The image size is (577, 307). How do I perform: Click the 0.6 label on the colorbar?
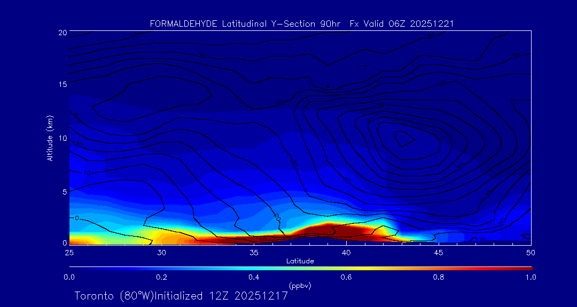point(346,277)
